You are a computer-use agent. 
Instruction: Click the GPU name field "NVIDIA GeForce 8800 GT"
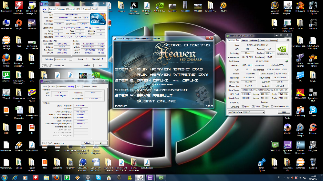click(257, 45)
